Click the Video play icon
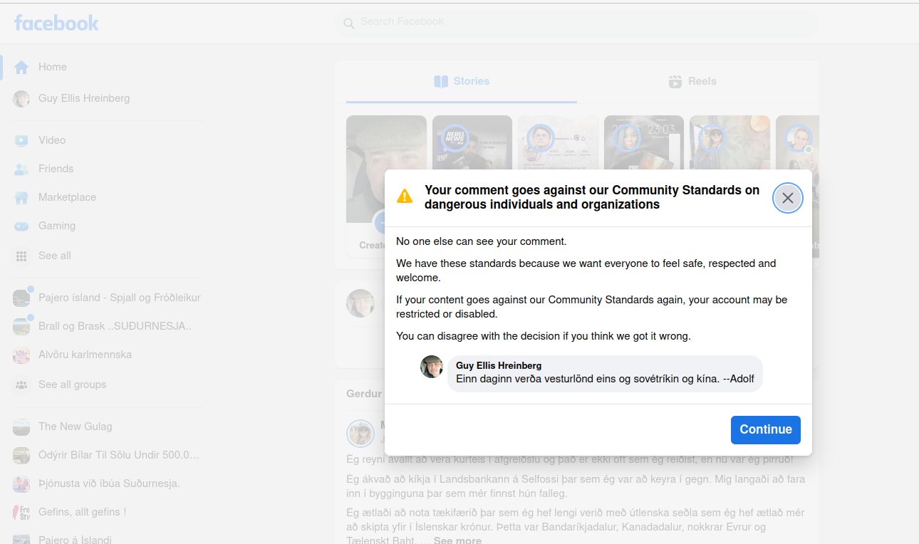The image size is (919, 544). point(21,141)
